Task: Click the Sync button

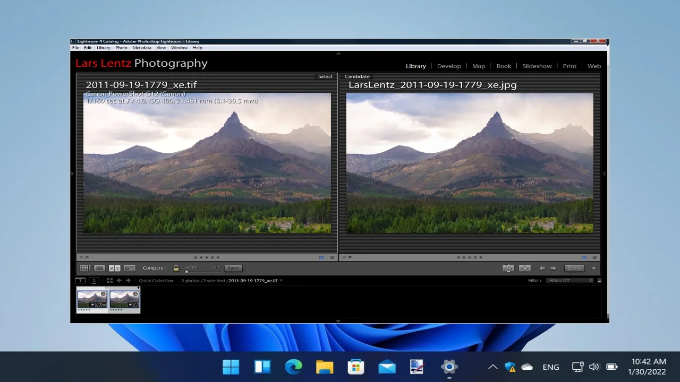Action: point(233,268)
